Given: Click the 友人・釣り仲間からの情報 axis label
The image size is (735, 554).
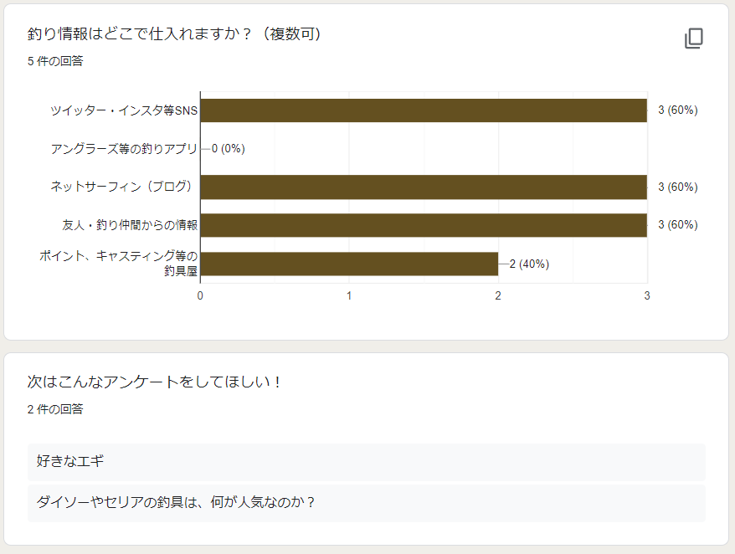Looking at the screenshot, I should (x=130, y=225).
